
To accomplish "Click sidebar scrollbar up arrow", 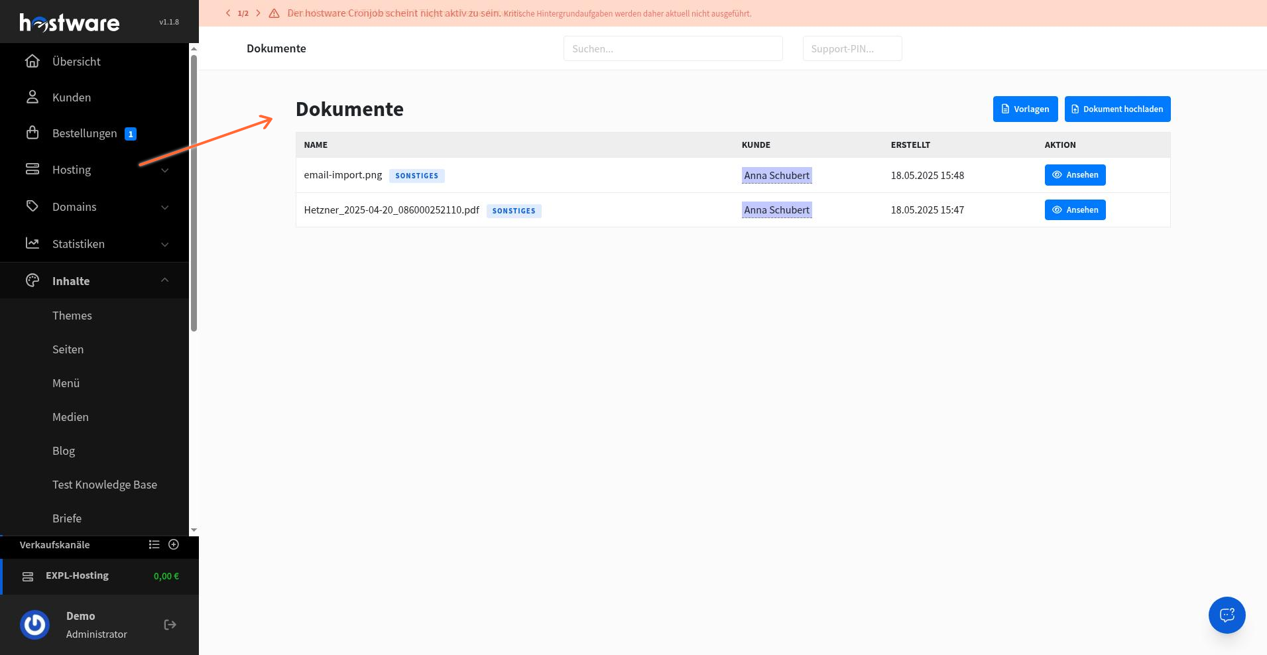I will (194, 48).
